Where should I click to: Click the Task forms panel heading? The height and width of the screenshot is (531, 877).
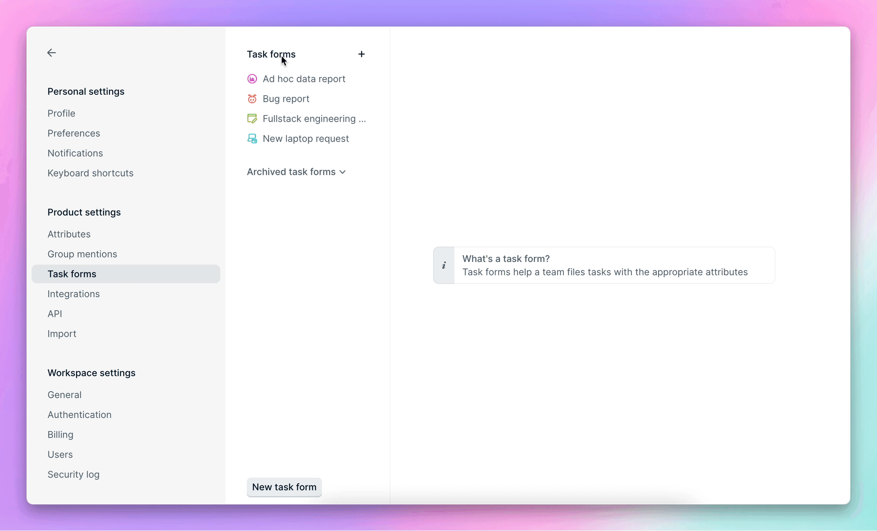pyautogui.click(x=271, y=54)
